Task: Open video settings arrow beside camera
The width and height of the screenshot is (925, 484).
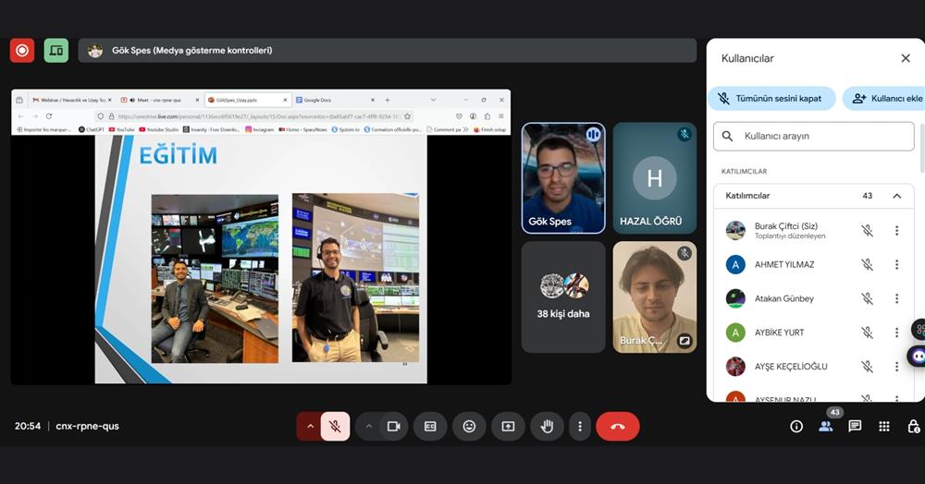Action: (369, 427)
